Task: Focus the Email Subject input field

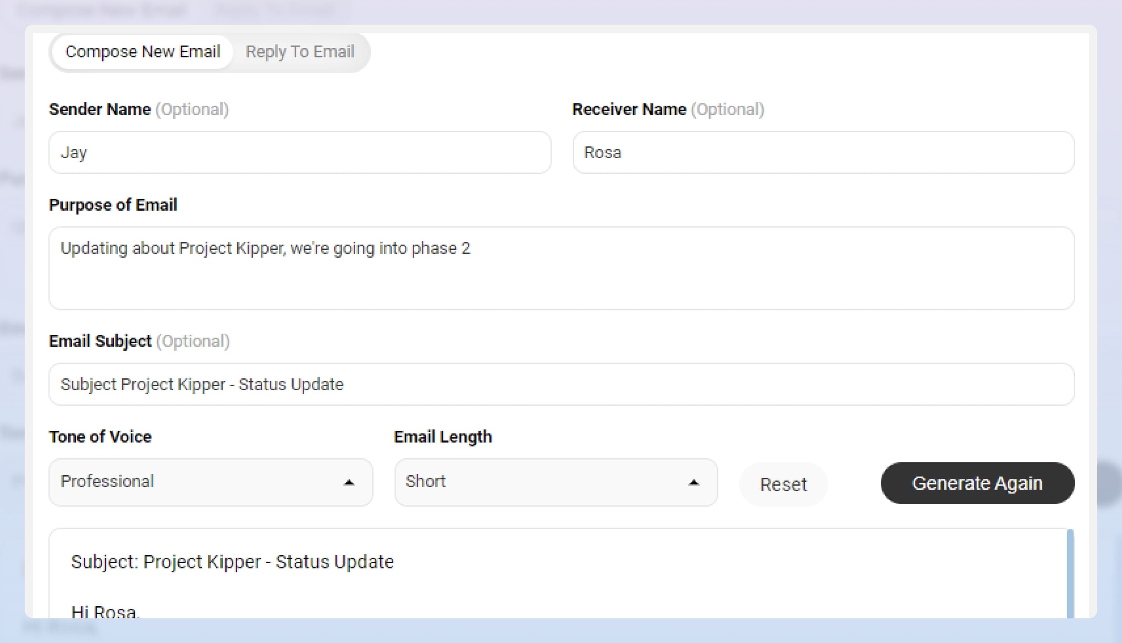Action: 561,384
